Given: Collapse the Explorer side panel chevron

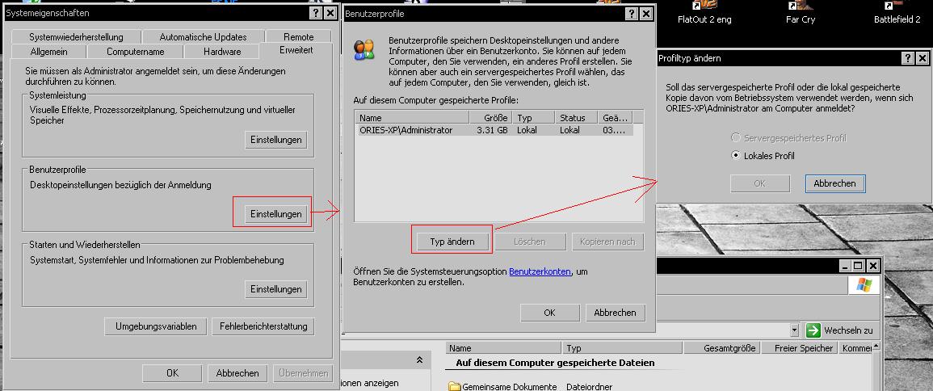Looking at the screenshot, I should [x=420, y=360].
